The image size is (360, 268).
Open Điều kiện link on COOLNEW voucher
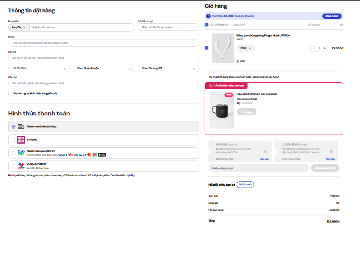(x=330, y=159)
